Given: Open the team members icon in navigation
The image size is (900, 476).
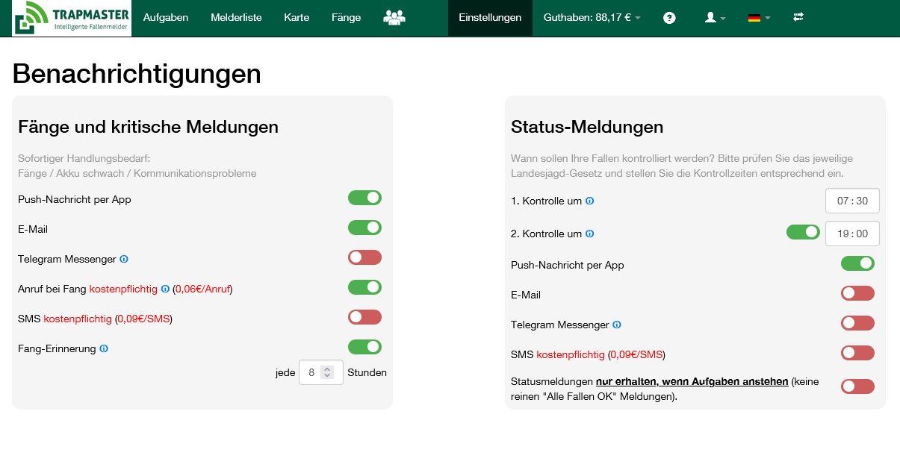Looking at the screenshot, I should pos(394,16).
